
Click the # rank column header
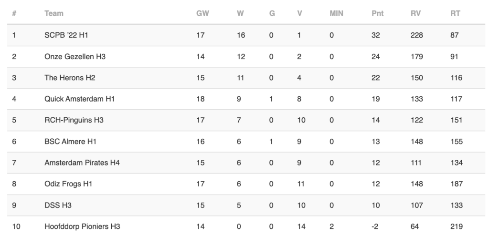(x=14, y=13)
